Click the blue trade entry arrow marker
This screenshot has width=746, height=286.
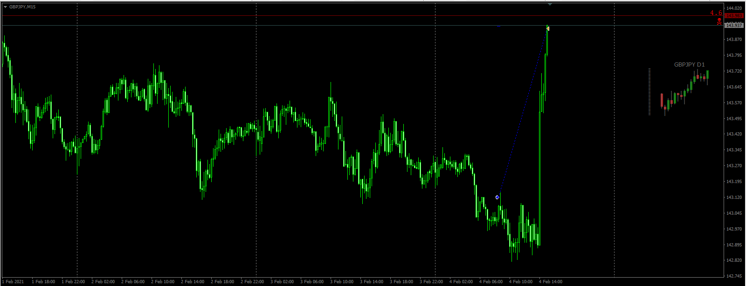click(x=497, y=197)
